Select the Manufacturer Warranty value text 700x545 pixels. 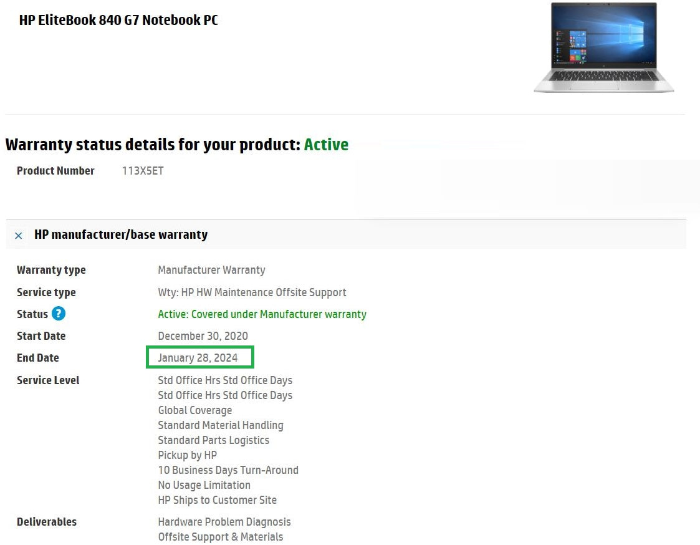211,270
